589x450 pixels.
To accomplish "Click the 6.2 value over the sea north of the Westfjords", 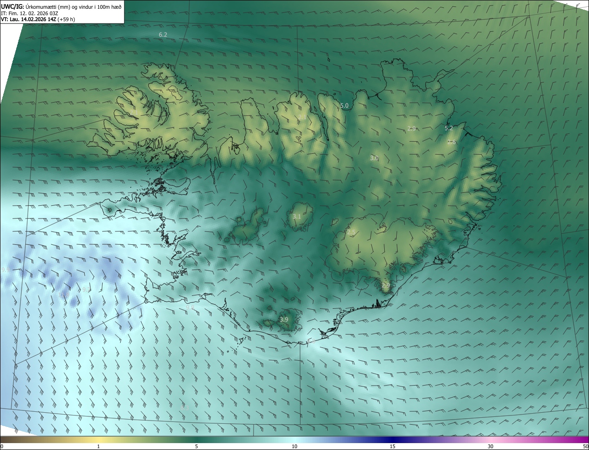I will tap(163, 35).
